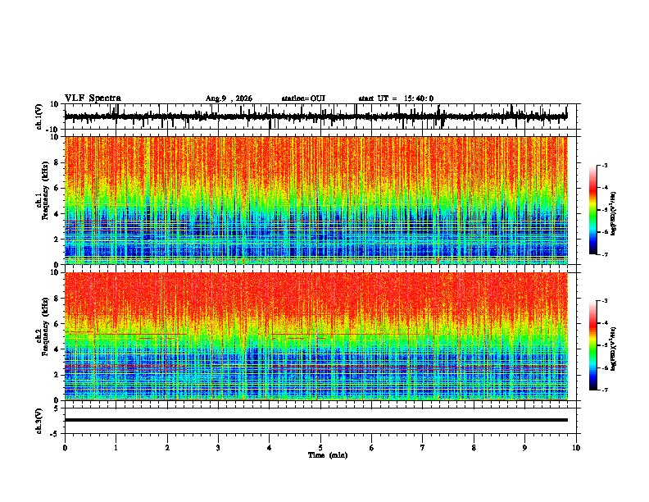Click the ch.1 colorbar log(PSD) label

click(613, 213)
